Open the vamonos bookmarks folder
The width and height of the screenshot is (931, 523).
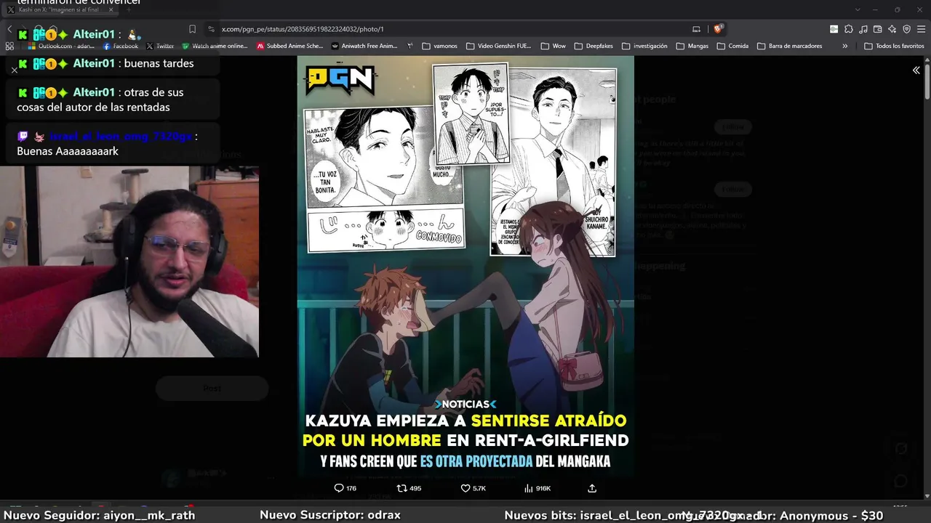(x=439, y=46)
